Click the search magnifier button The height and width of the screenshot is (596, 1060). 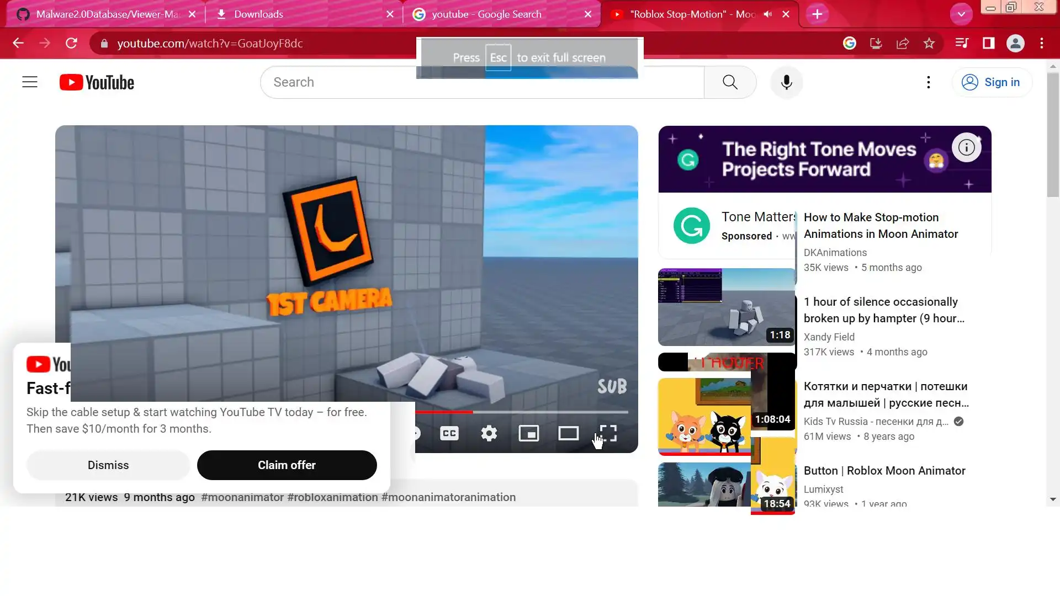[730, 82]
